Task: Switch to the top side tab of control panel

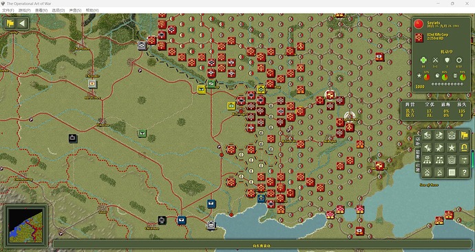Action: pos(417,141)
